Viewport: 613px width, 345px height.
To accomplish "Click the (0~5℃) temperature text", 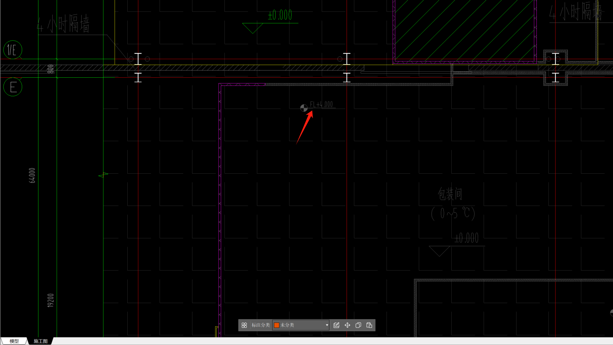I will [x=453, y=213].
